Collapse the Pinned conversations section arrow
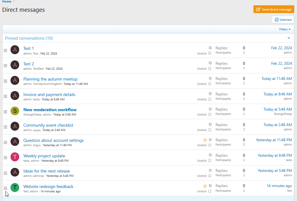Screen dimensions: 297x201 coord(289,38)
